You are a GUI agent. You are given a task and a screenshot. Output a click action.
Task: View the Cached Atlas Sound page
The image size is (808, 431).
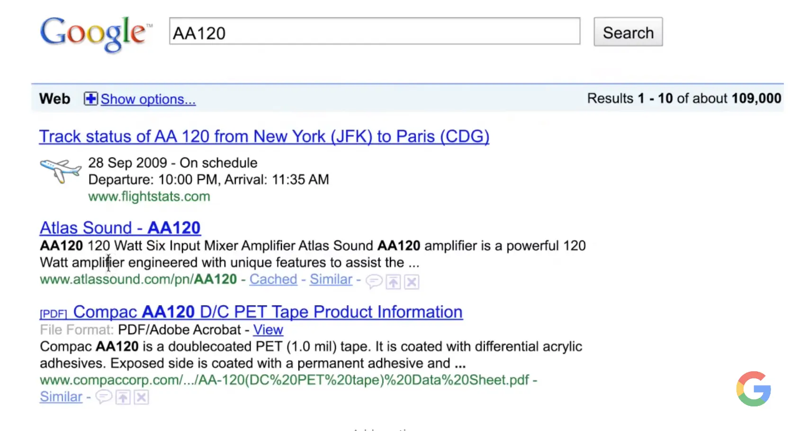click(x=273, y=279)
